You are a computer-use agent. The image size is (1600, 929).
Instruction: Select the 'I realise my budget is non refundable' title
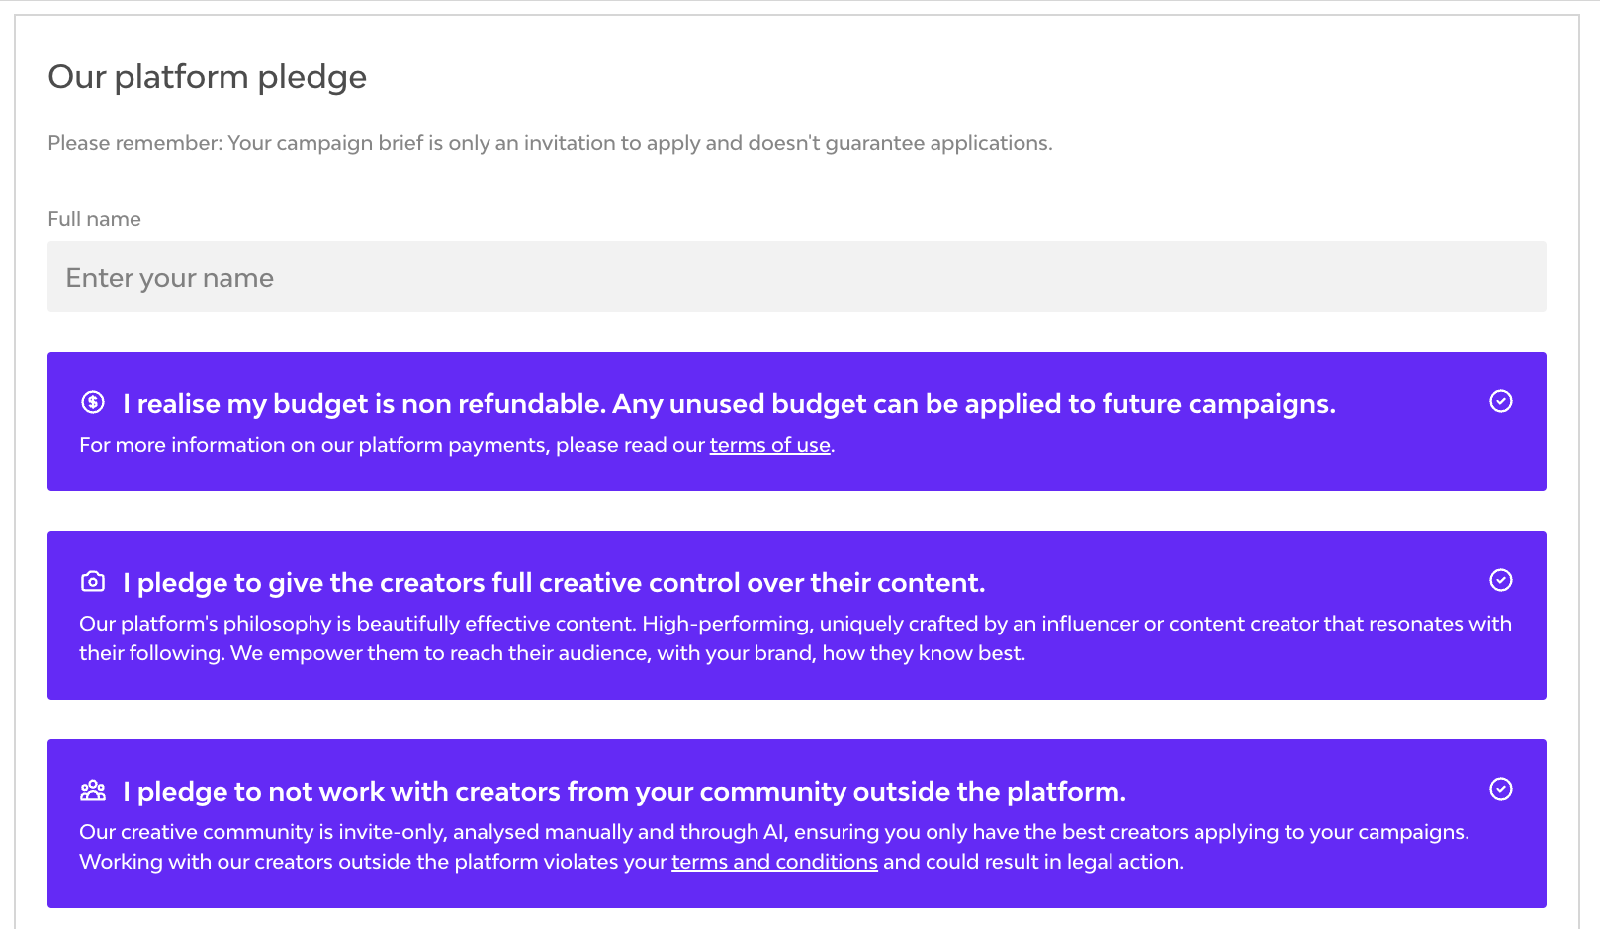(x=729, y=404)
